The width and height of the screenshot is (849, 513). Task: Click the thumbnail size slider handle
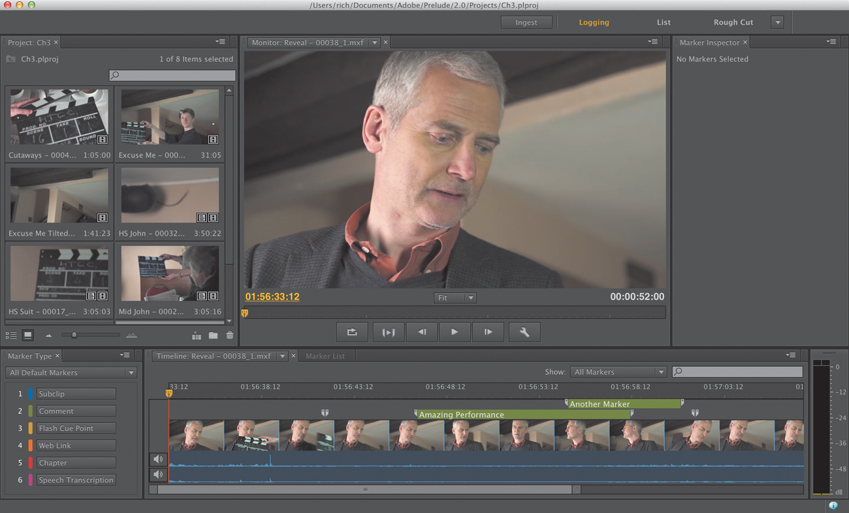pos(74,335)
